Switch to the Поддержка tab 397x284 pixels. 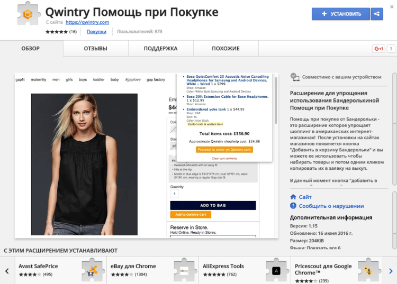click(160, 48)
